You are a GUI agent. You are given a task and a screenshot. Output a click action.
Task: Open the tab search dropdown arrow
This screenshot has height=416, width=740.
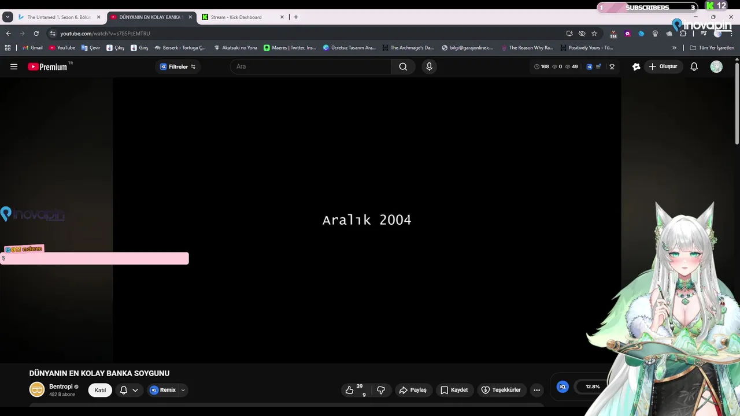(x=8, y=17)
